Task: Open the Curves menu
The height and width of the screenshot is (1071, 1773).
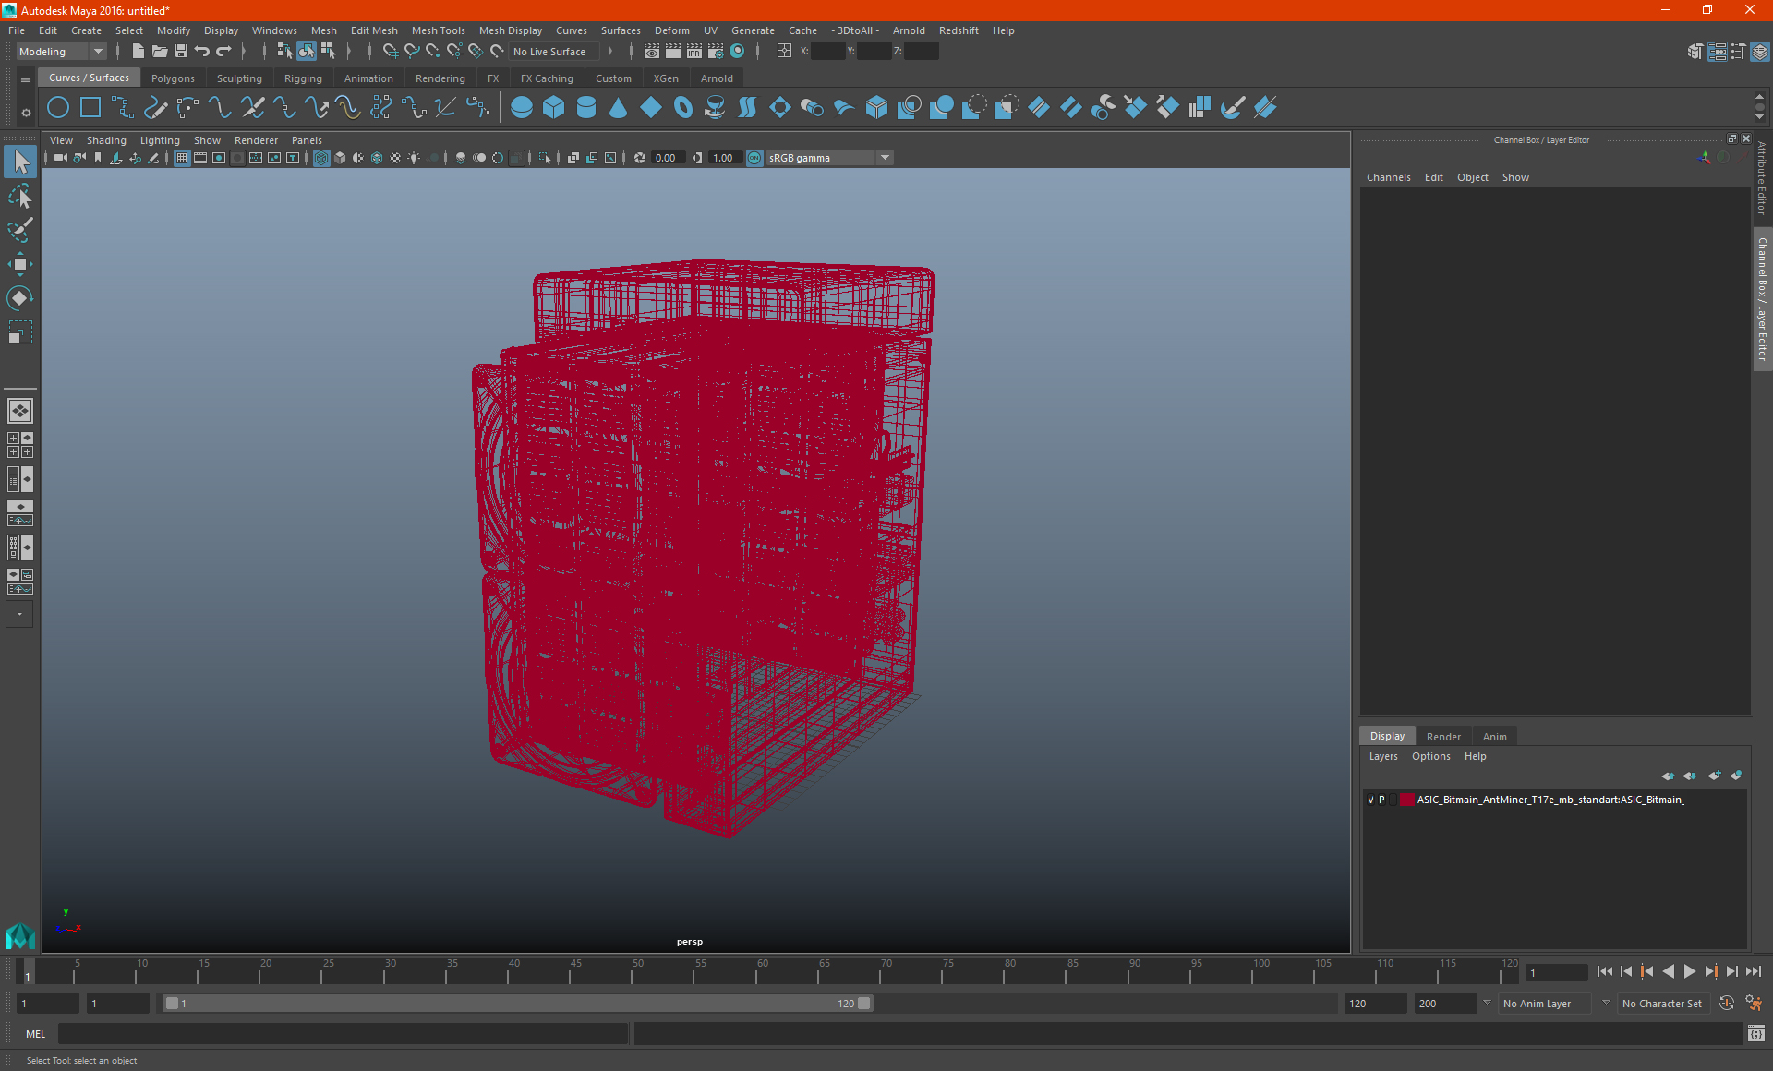Action: (569, 30)
